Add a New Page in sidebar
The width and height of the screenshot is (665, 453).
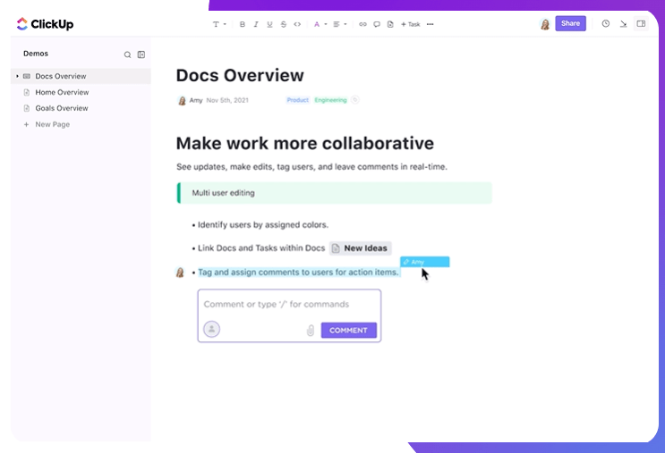[x=47, y=124]
